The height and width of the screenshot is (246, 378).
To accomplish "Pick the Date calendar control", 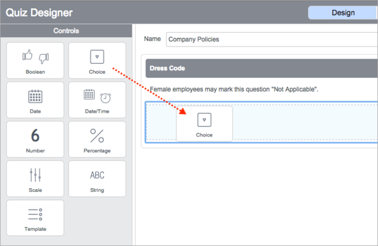I will (x=35, y=100).
